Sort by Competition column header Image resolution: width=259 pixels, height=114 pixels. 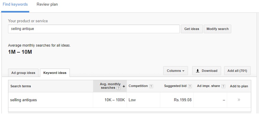(x=138, y=86)
